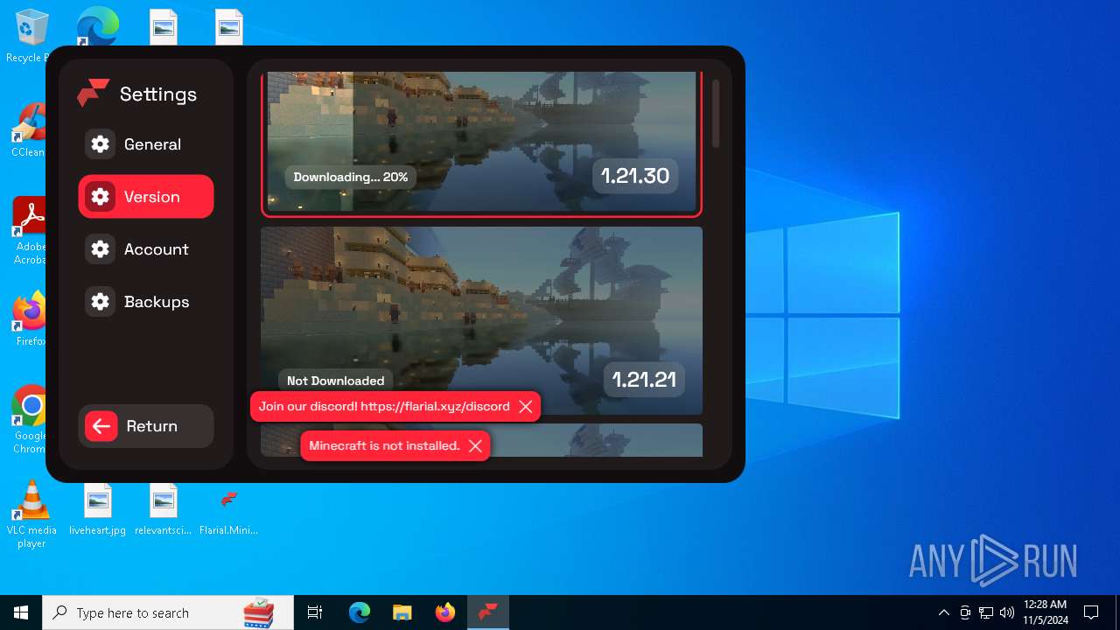Open the notification center
The image size is (1120, 630).
[1091, 612]
